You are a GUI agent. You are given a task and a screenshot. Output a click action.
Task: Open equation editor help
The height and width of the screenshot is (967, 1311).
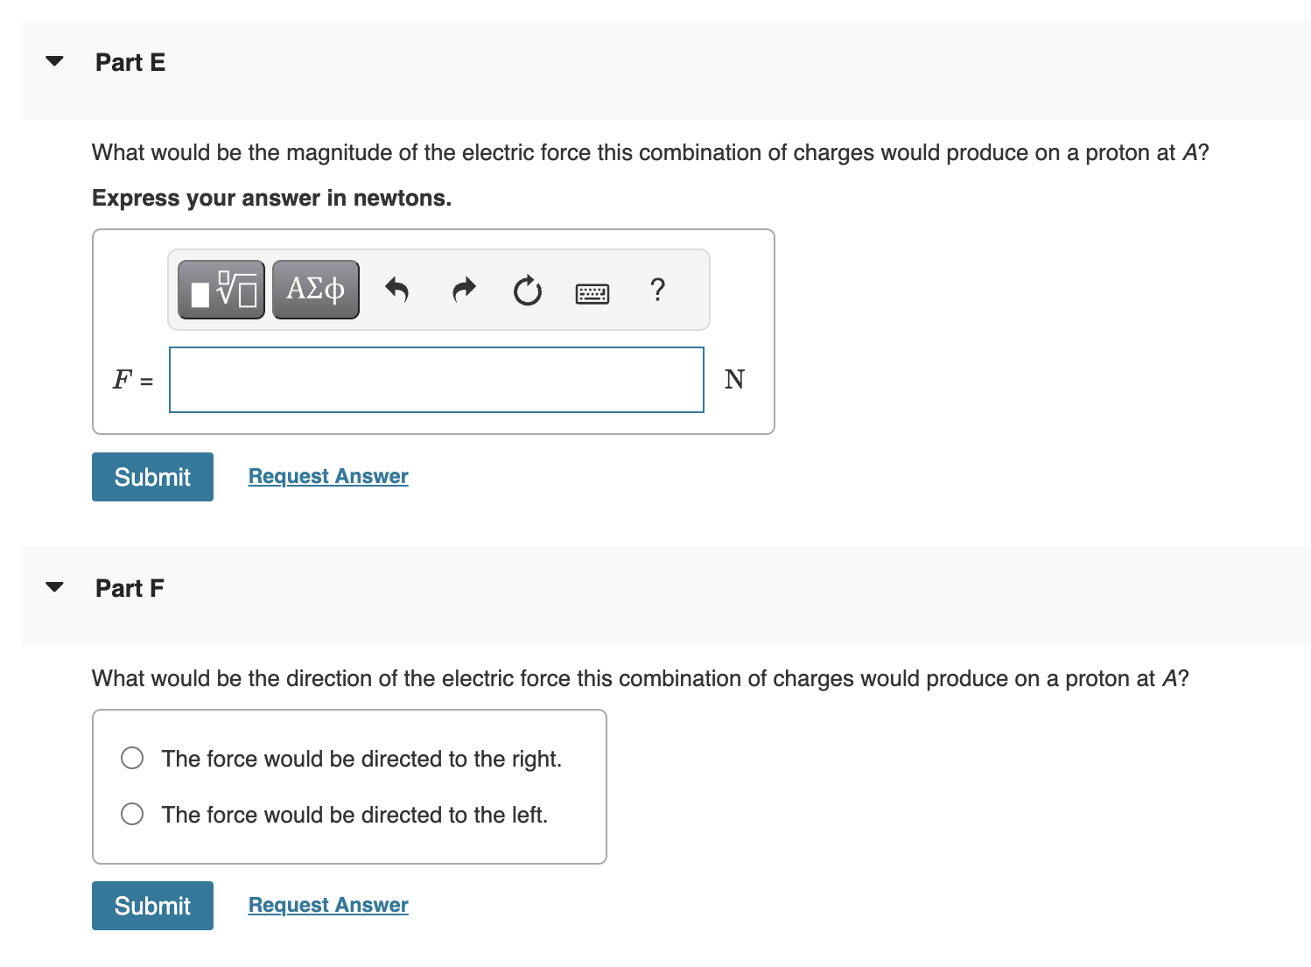[x=657, y=291]
